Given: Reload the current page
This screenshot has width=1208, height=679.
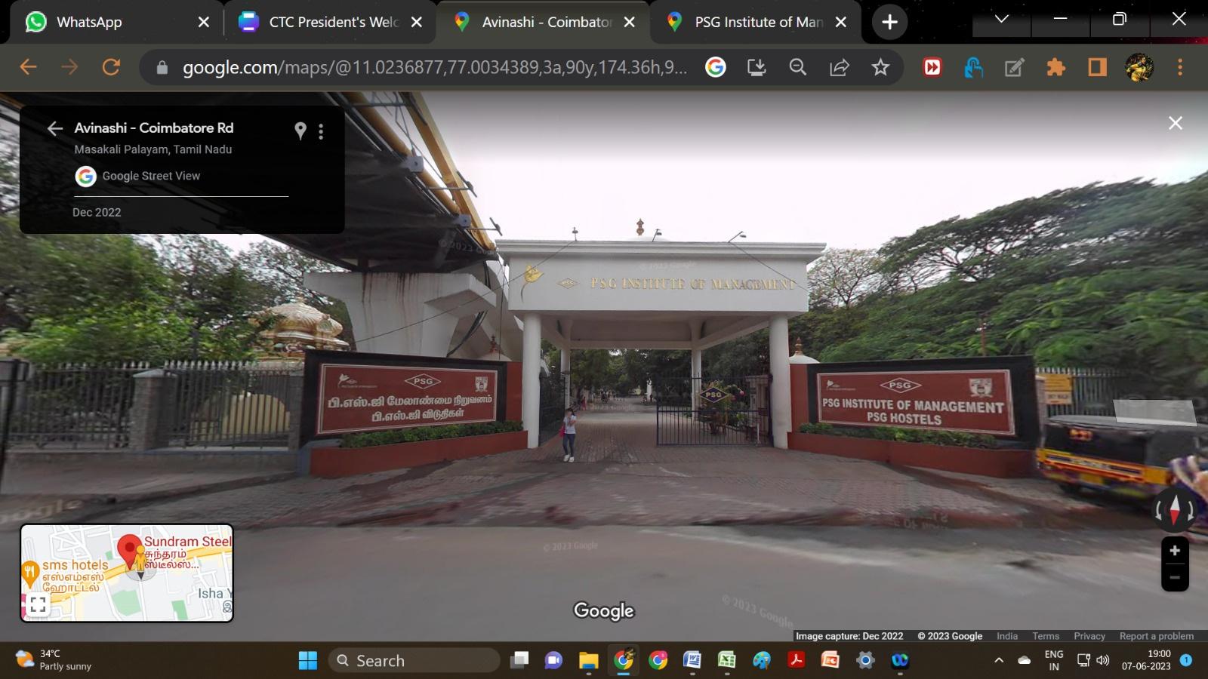Looking at the screenshot, I should click(x=111, y=67).
